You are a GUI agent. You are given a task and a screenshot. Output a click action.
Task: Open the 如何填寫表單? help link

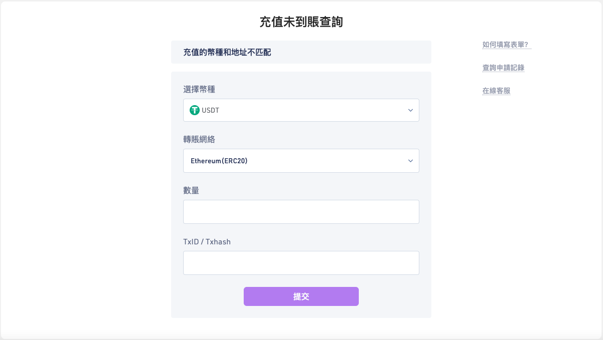coord(505,45)
